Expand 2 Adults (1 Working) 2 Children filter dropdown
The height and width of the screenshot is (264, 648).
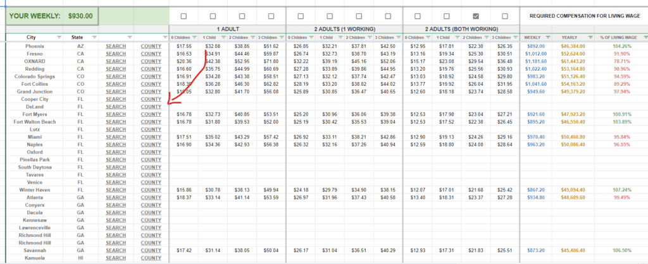(x=368, y=37)
